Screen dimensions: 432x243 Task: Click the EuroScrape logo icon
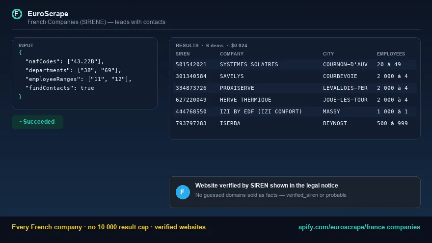pos(17,14)
